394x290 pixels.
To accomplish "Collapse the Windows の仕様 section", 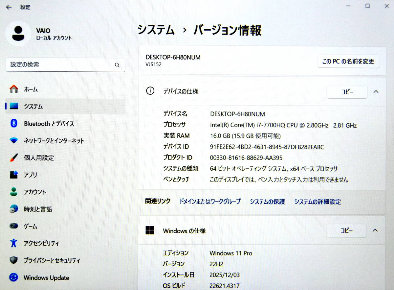I will click(x=376, y=231).
